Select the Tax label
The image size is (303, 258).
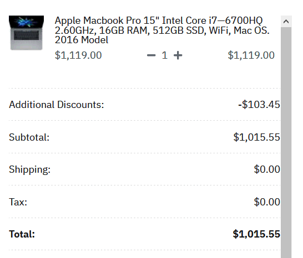[18, 202]
